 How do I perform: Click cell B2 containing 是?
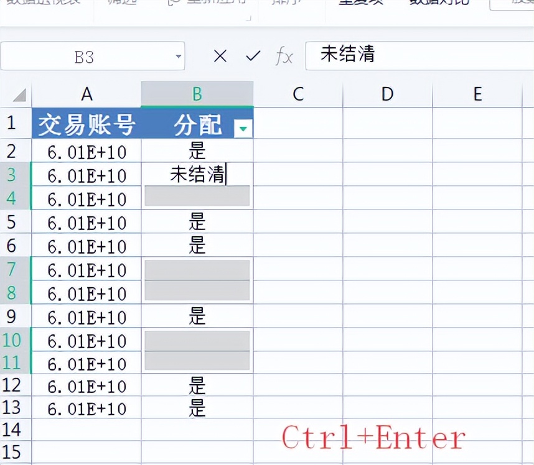(197, 150)
